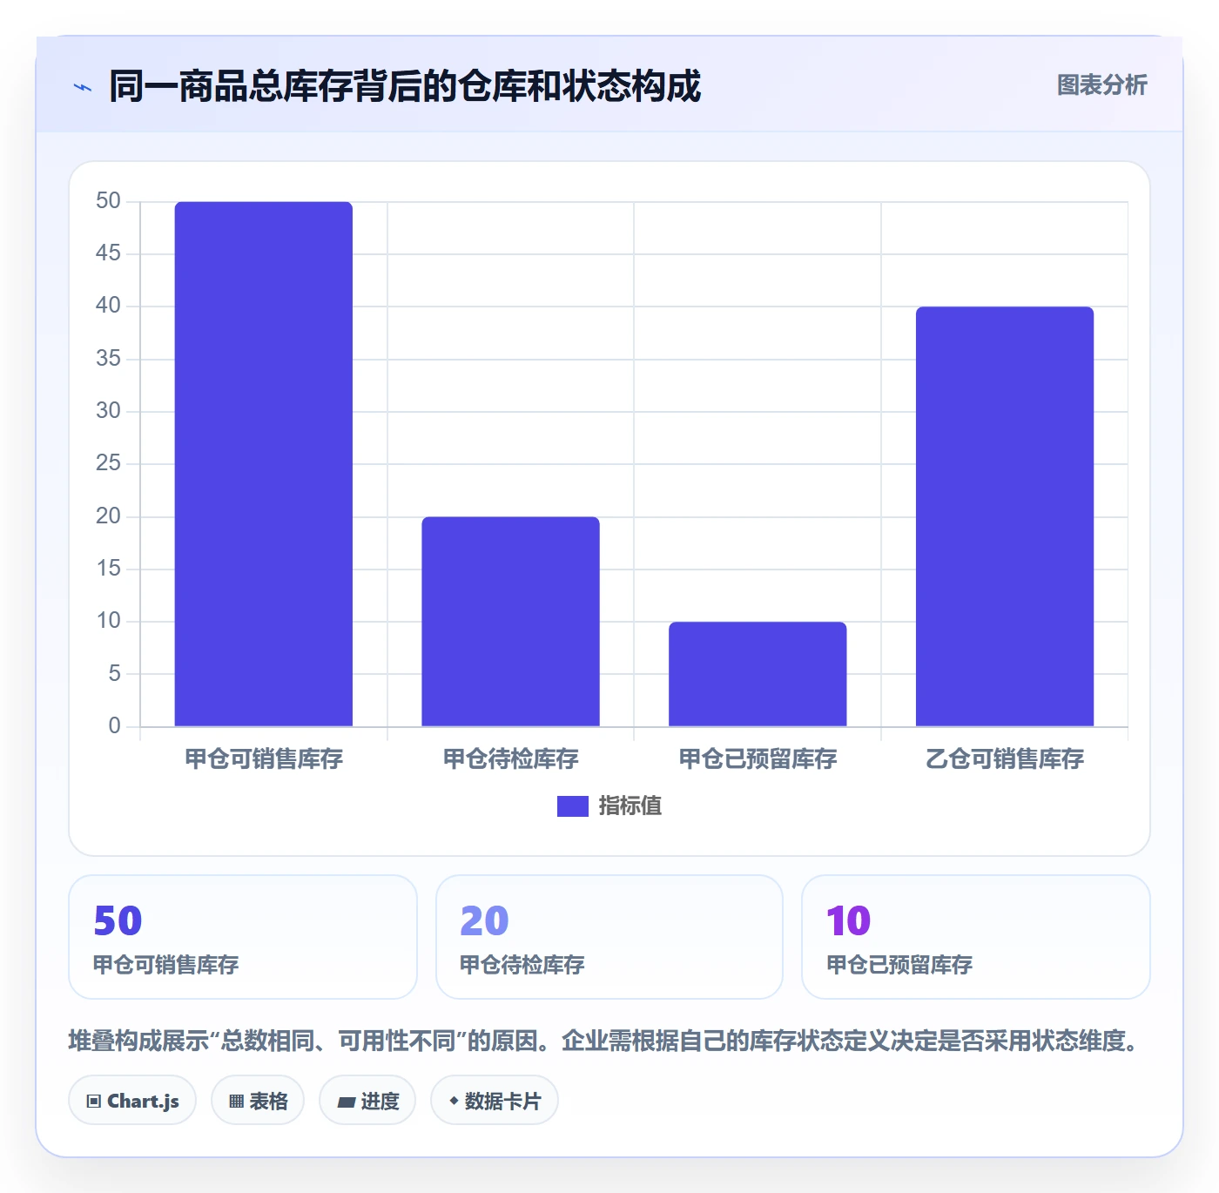Image resolution: width=1219 pixels, height=1193 pixels.
Task: Click the 甲仓已预留库存 x-axis label
Action: 758,759
